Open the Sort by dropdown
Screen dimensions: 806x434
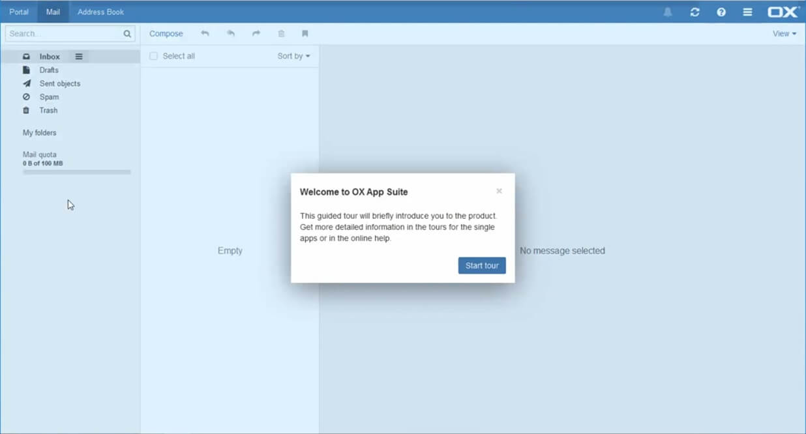[x=293, y=56]
